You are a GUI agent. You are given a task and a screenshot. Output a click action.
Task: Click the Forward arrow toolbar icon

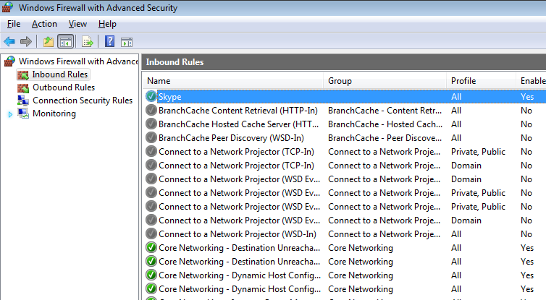(26, 41)
